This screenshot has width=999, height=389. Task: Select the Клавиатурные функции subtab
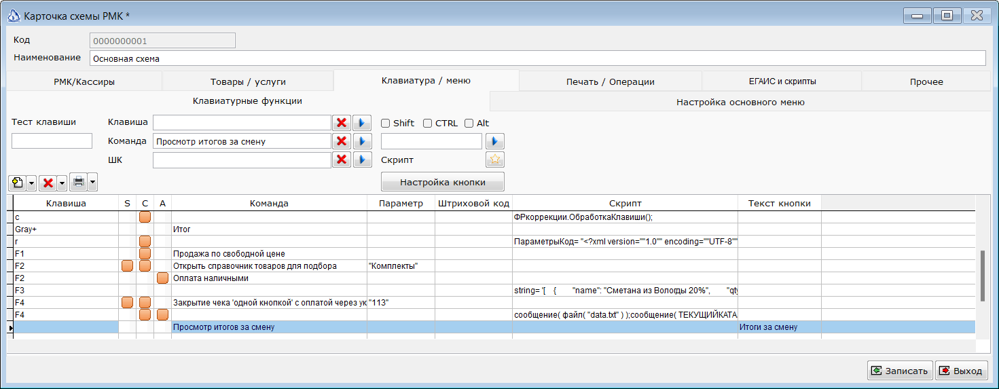pyautogui.click(x=248, y=101)
